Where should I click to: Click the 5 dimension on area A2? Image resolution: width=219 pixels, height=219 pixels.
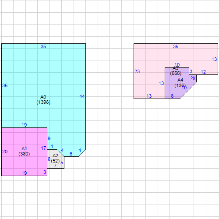[x=62, y=162]
